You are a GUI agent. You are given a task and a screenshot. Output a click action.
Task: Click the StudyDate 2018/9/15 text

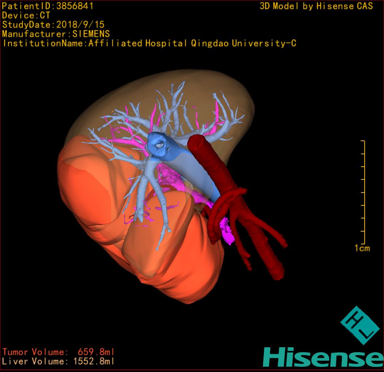click(x=53, y=25)
